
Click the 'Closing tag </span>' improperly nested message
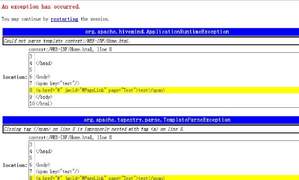coord(150,129)
